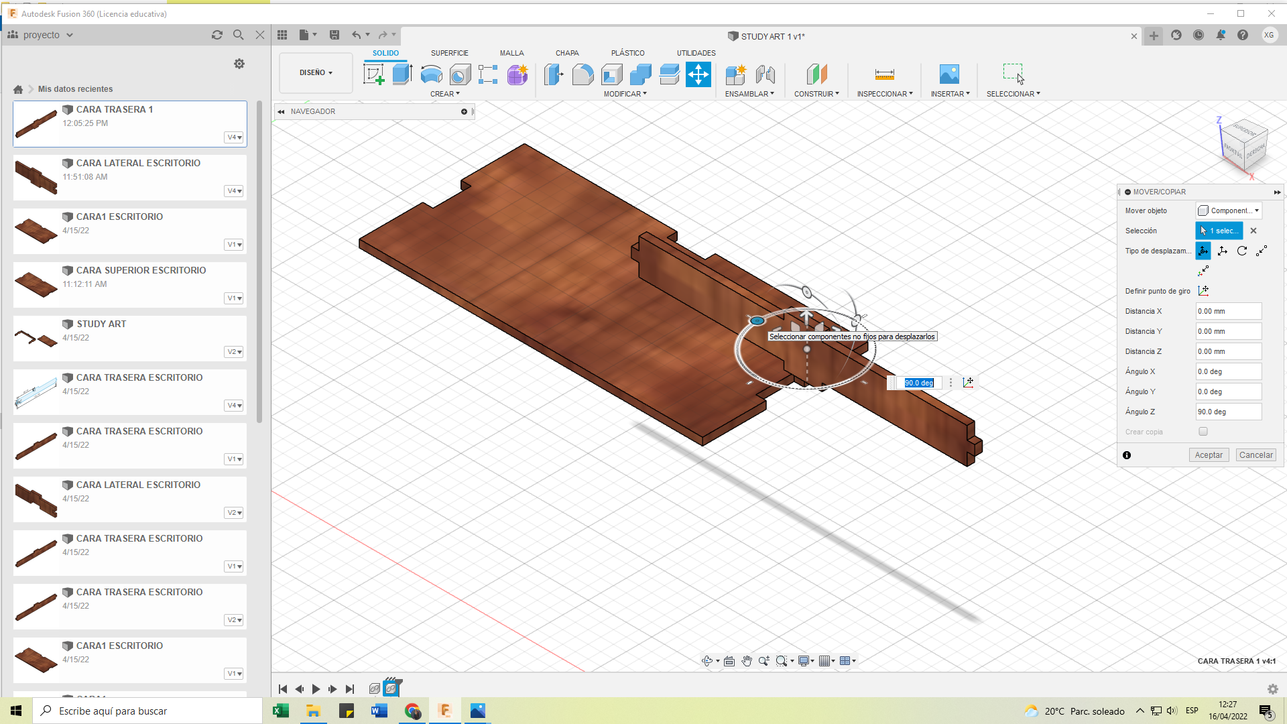Select the Create Sketch tool icon
Viewport: 1287px width, 724px height.
tap(373, 74)
